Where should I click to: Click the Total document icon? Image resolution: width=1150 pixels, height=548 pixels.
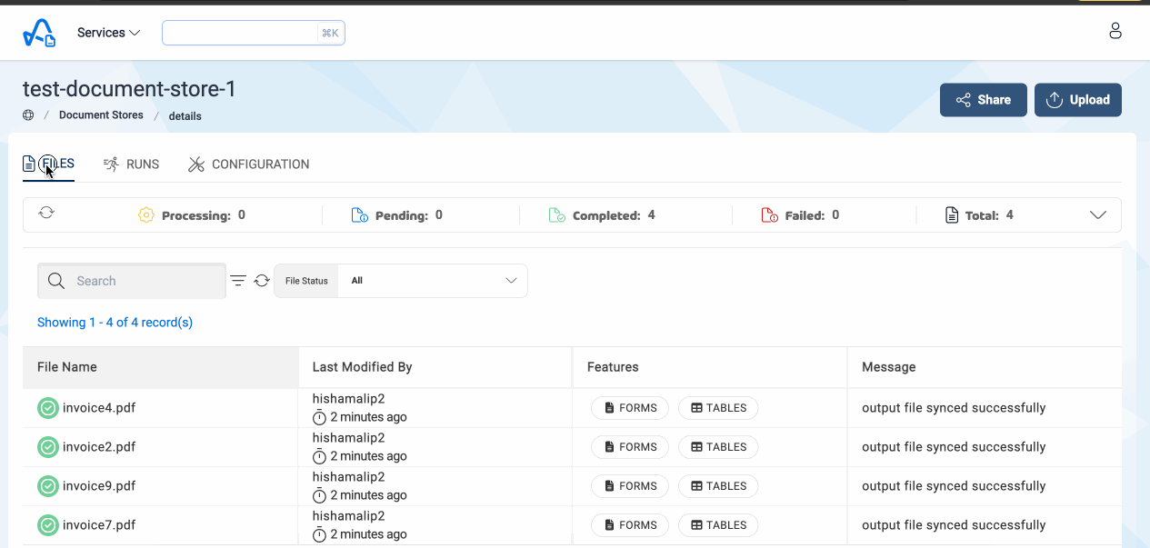click(952, 215)
